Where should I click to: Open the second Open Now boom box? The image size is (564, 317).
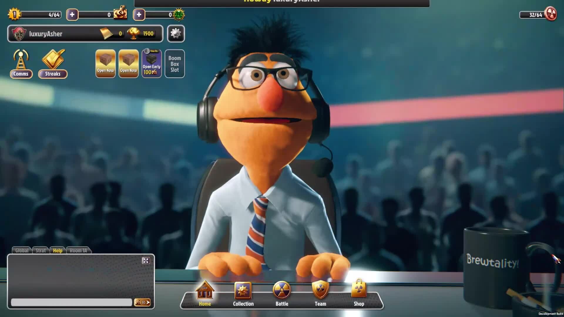click(128, 64)
